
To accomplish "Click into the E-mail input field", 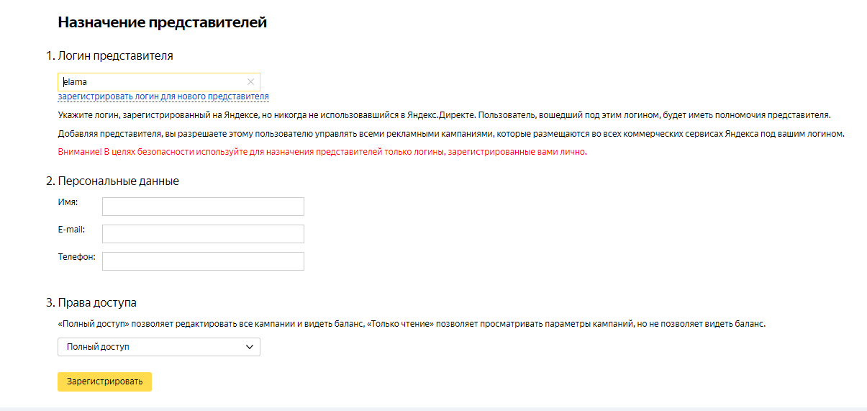I will click(x=203, y=234).
